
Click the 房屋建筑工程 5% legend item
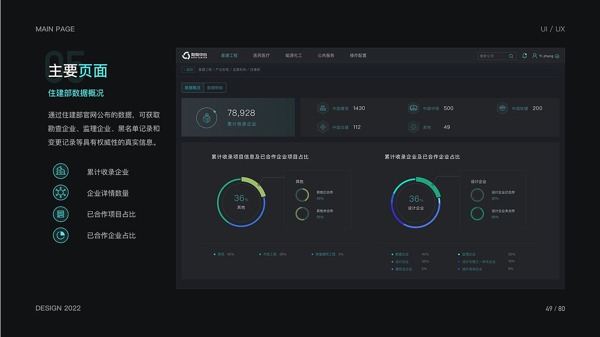tap(327, 254)
